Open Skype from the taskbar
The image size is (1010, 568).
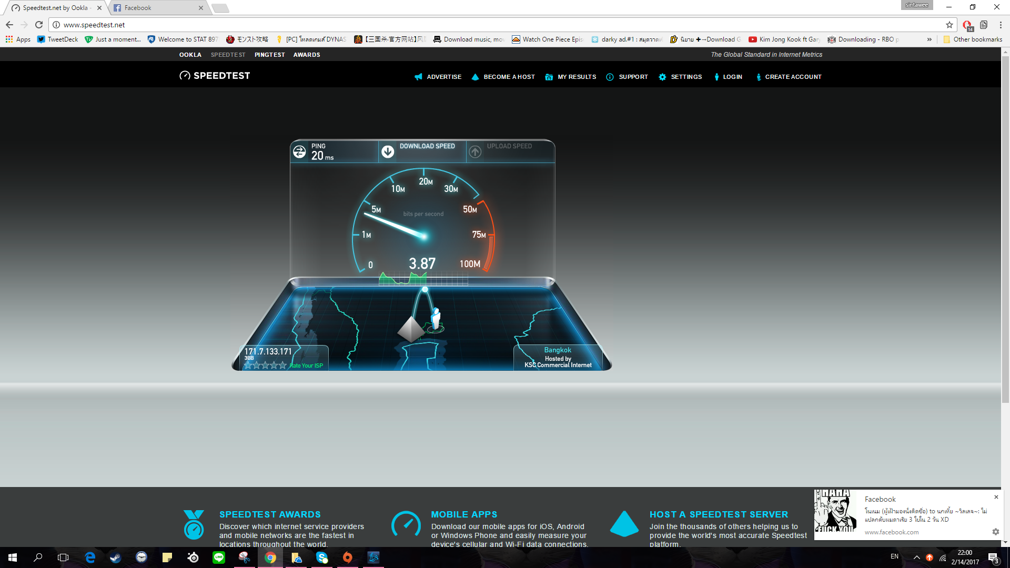click(322, 557)
